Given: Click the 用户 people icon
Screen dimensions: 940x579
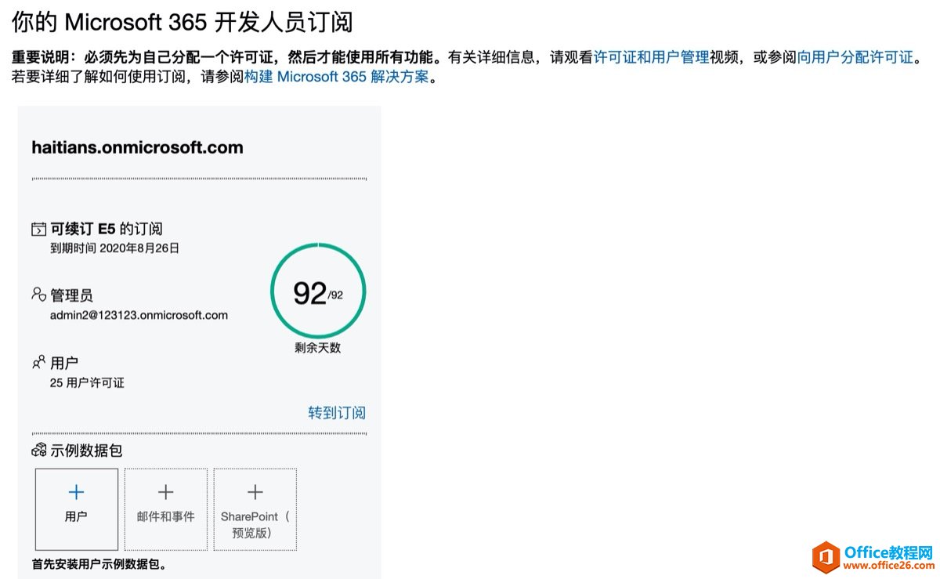Looking at the screenshot, I should (x=38, y=362).
